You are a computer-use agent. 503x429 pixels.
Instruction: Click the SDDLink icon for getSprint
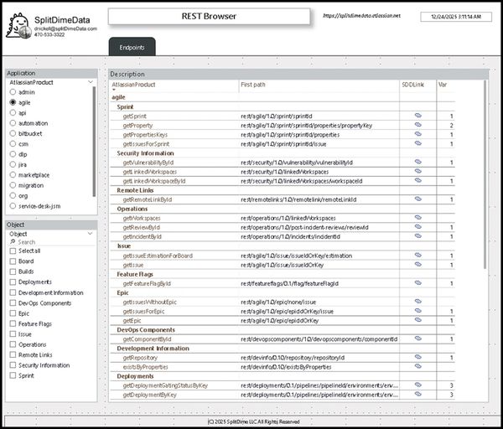[417, 116]
